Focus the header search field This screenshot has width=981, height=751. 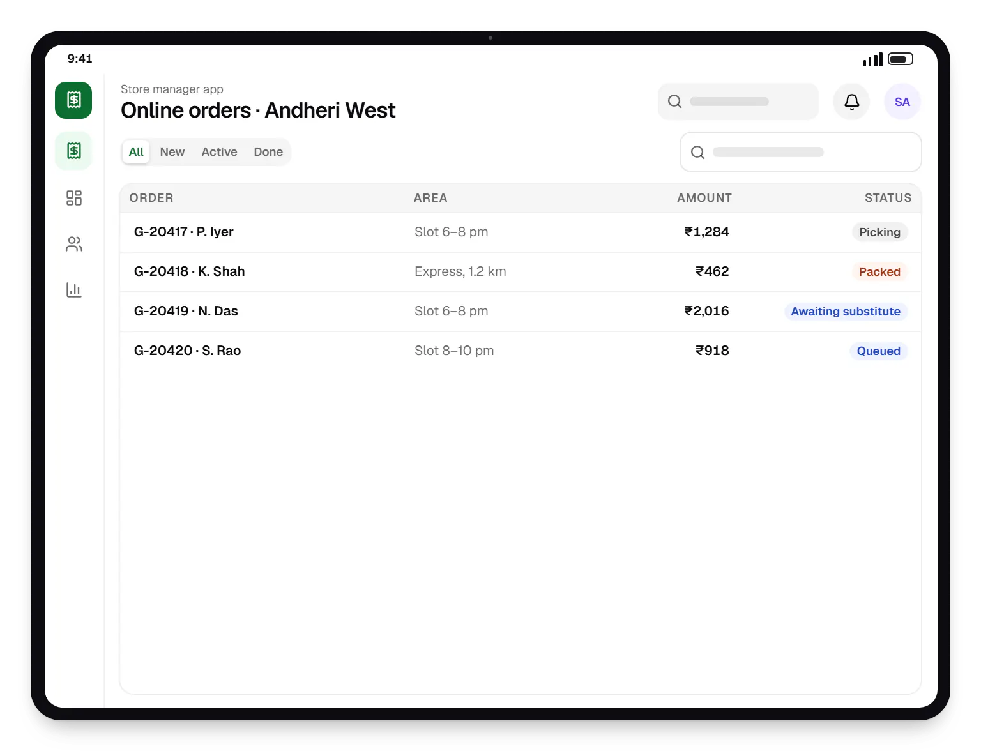[738, 102]
